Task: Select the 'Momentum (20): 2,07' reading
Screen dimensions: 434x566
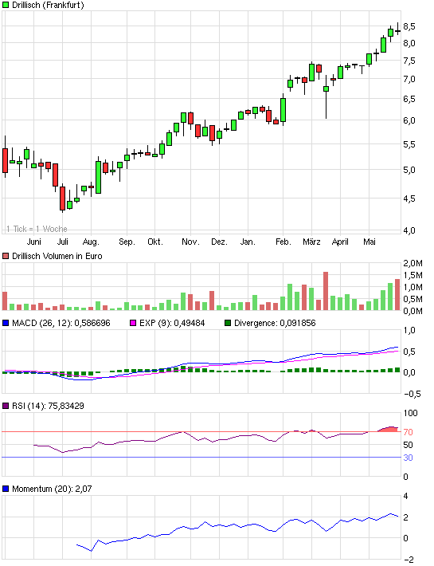Action: click(52, 489)
